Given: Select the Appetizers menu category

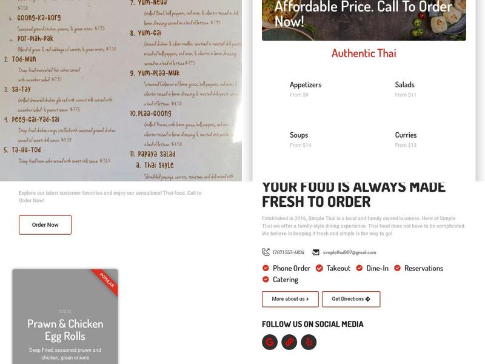Looking at the screenshot, I should [306, 85].
